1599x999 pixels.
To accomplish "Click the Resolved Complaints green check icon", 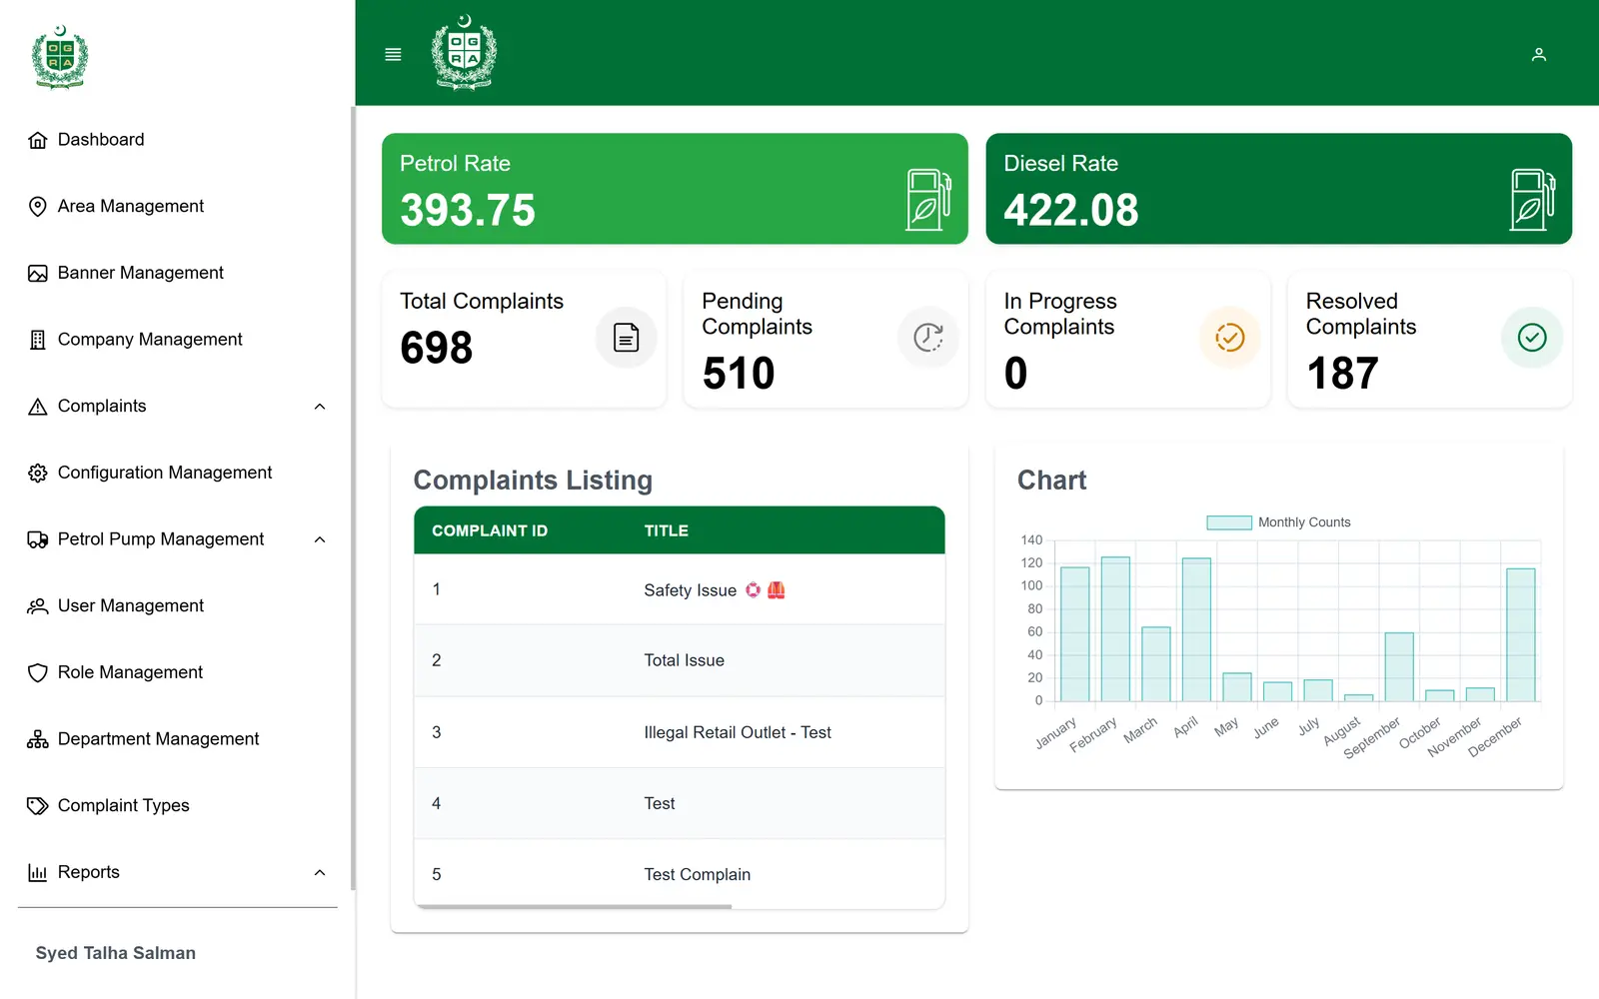I will (x=1532, y=338).
